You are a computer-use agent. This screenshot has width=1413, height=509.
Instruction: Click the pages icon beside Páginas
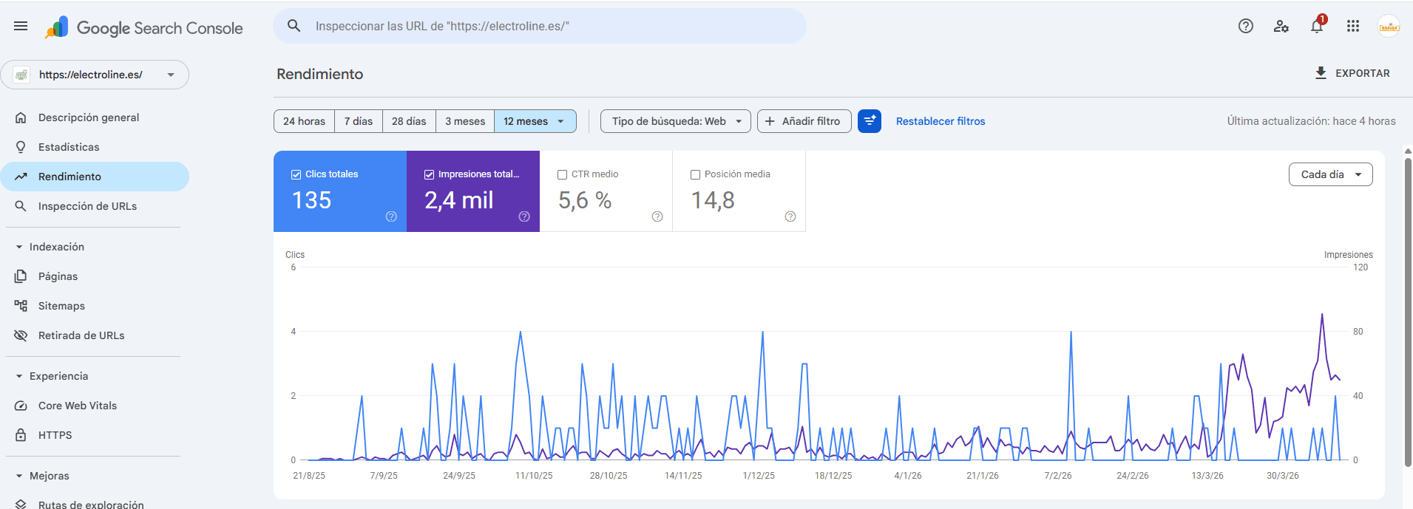click(x=21, y=276)
